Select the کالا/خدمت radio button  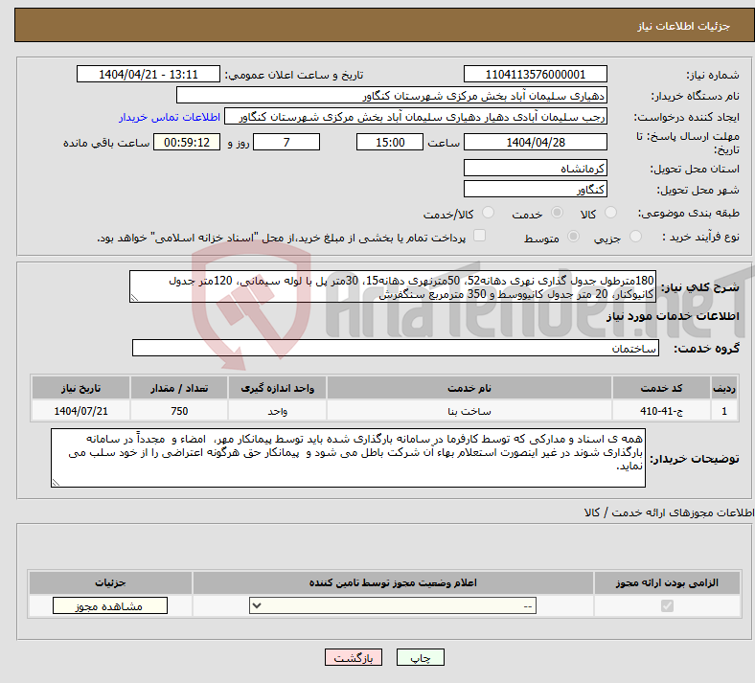coord(489,213)
